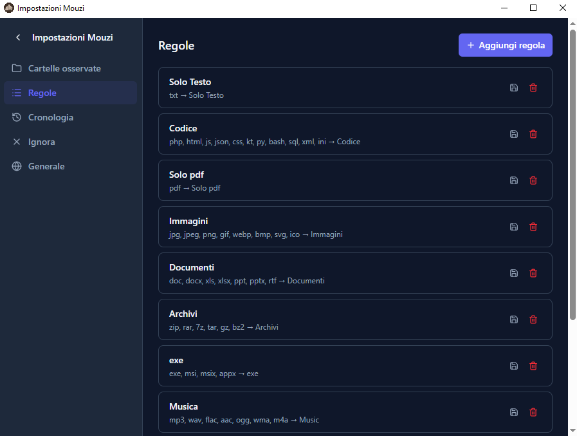Click the Codice extensions list starting with php
Screen dimensions: 577x436
coord(264,142)
